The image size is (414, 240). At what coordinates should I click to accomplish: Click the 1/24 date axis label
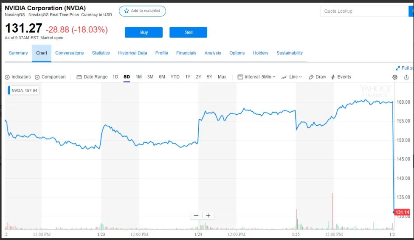tap(198, 234)
